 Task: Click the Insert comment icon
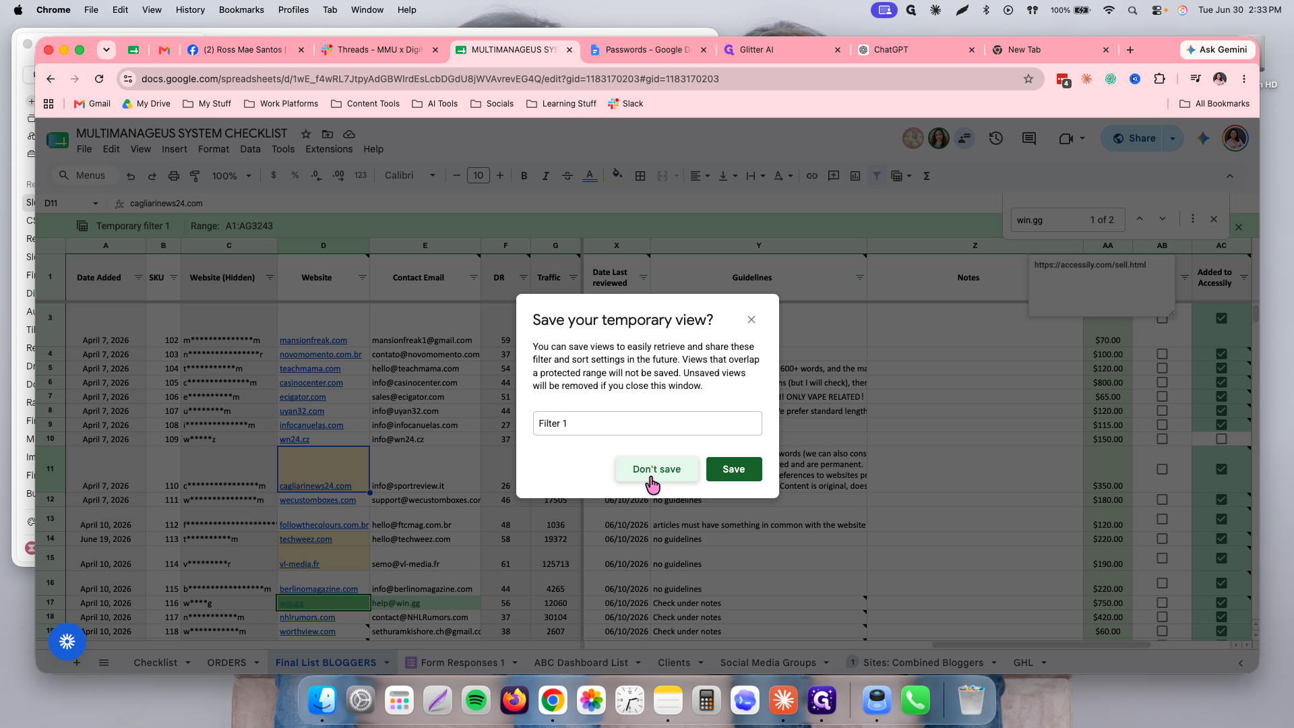tap(834, 176)
